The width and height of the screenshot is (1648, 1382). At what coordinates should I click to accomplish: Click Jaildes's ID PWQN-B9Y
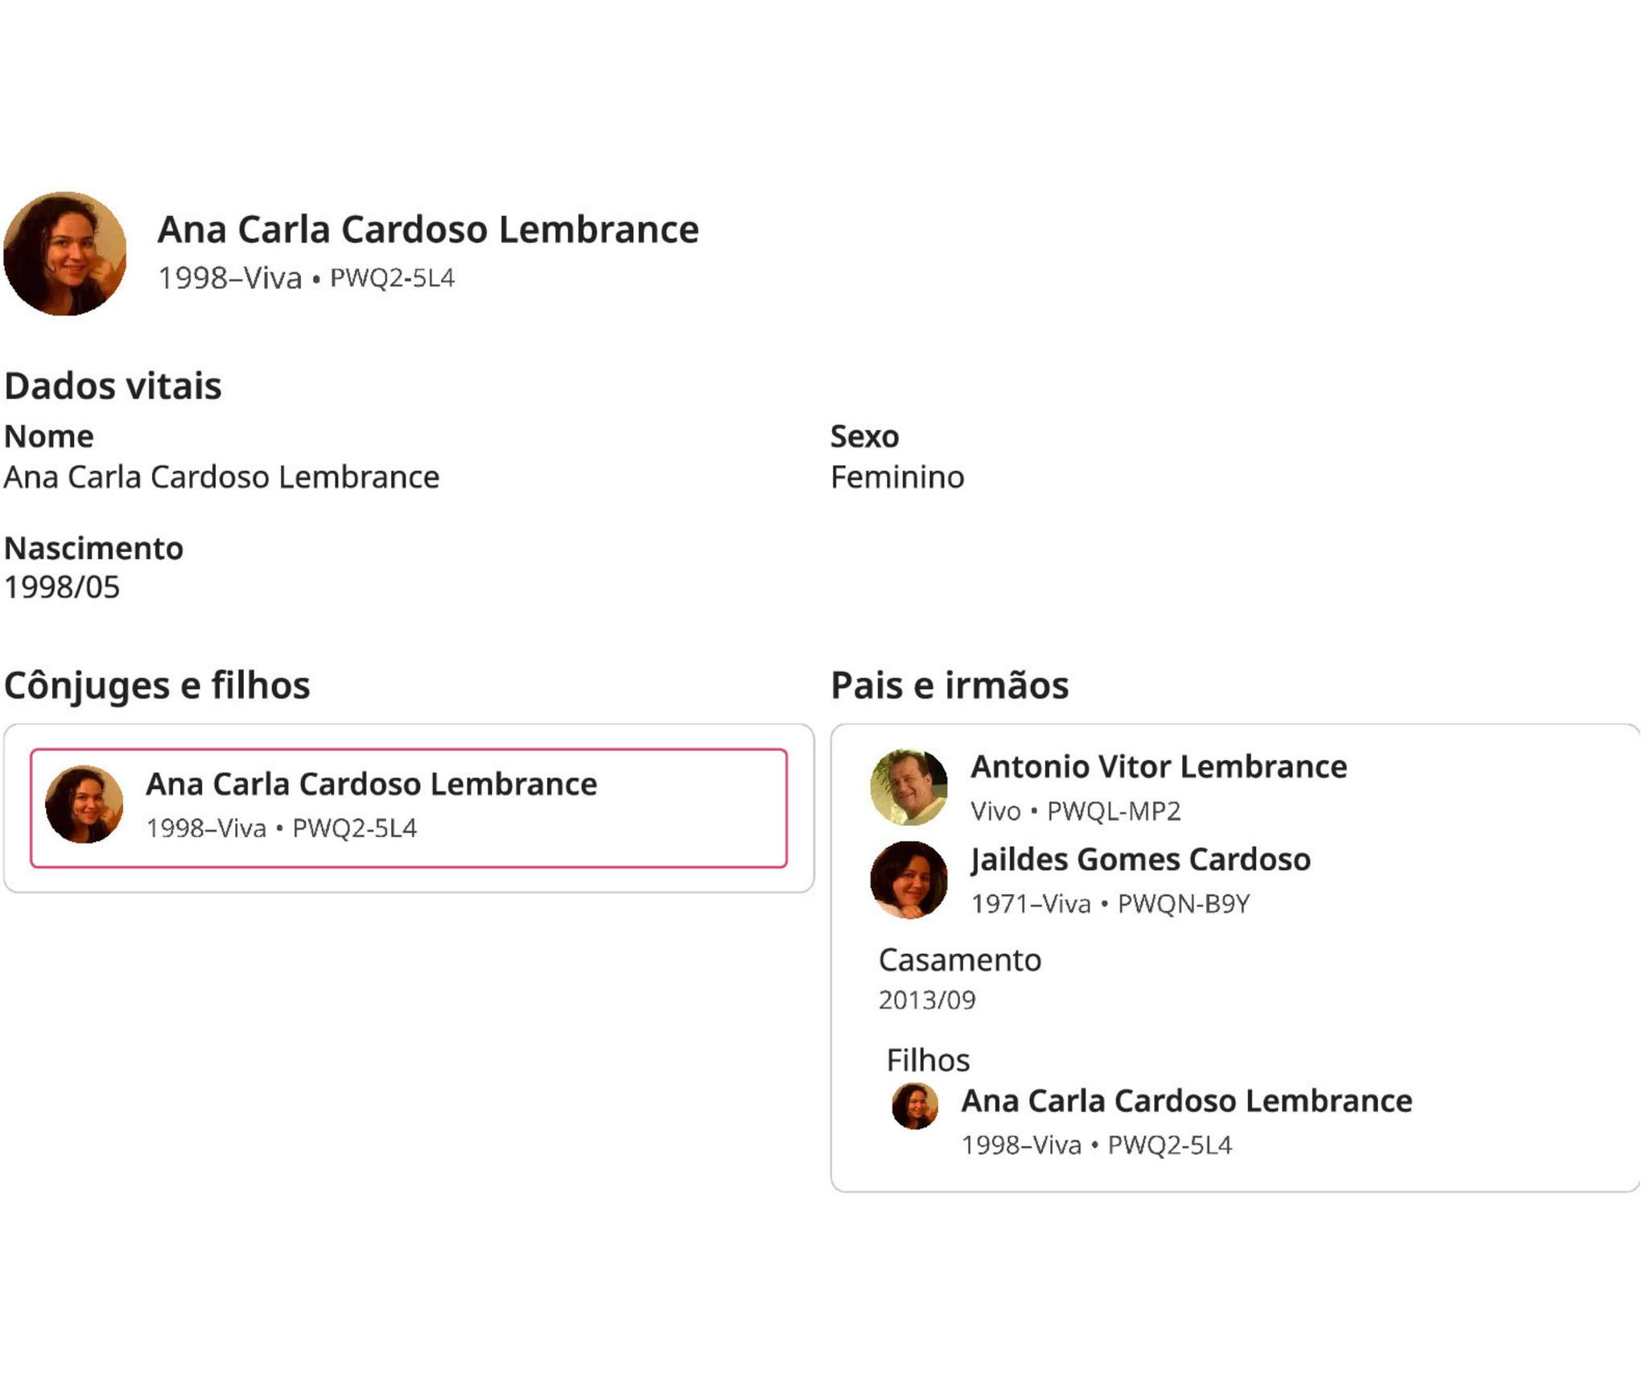pyautogui.click(x=1183, y=903)
